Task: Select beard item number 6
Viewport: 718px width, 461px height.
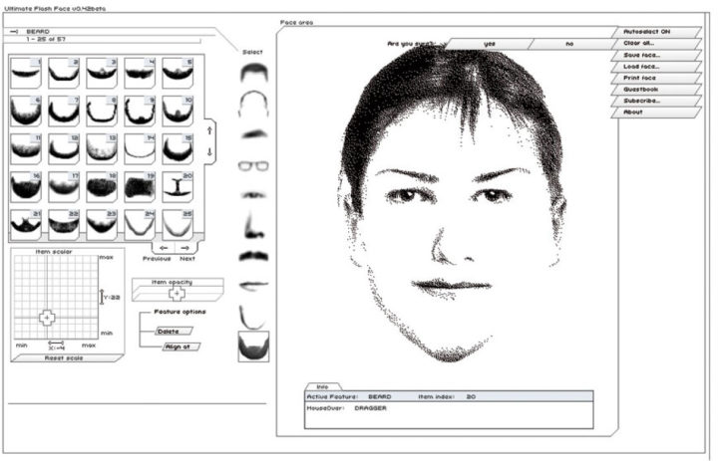Action: tap(26, 111)
